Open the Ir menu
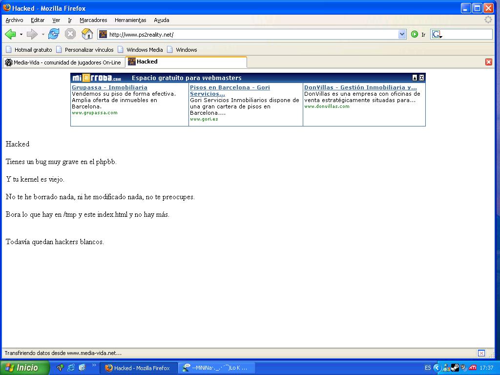The width and height of the screenshot is (500, 375). click(x=70, y=20)
